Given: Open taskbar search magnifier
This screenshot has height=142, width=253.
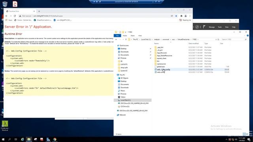Looking at the screenshot, I should [x=9, y=139].
